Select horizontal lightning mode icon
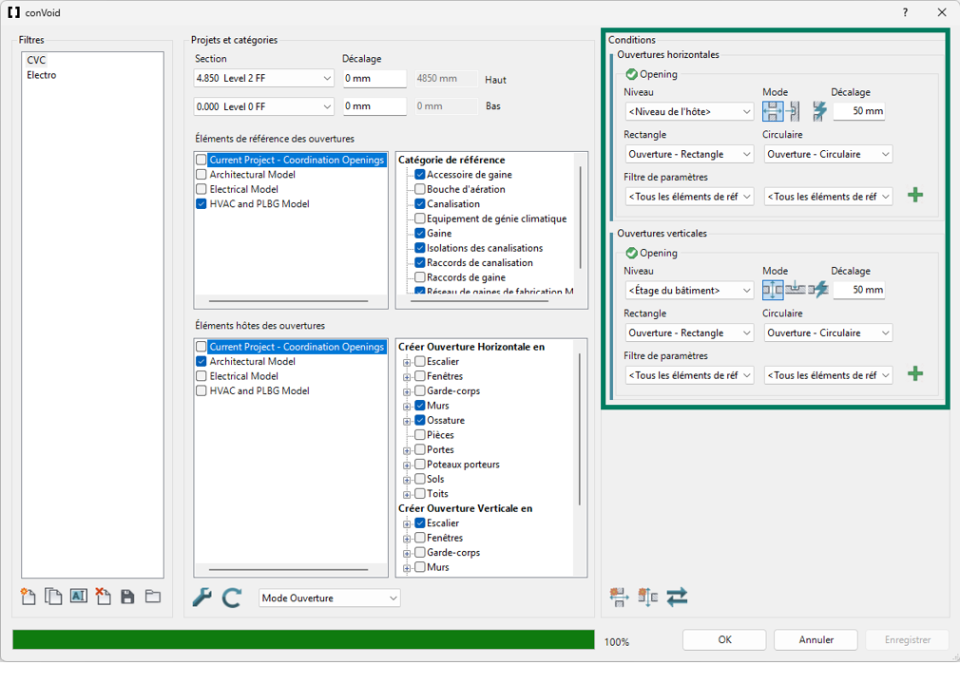960x684 pixels. pos(819,111)
